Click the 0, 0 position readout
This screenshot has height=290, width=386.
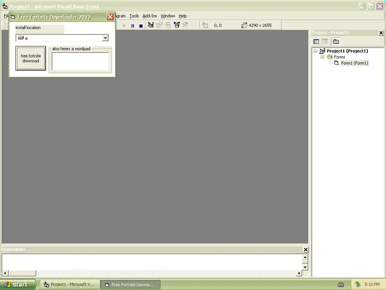[218, 25]
